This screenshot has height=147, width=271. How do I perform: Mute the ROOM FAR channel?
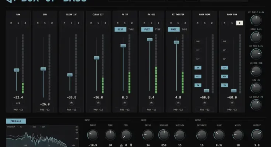pos(225,23)
